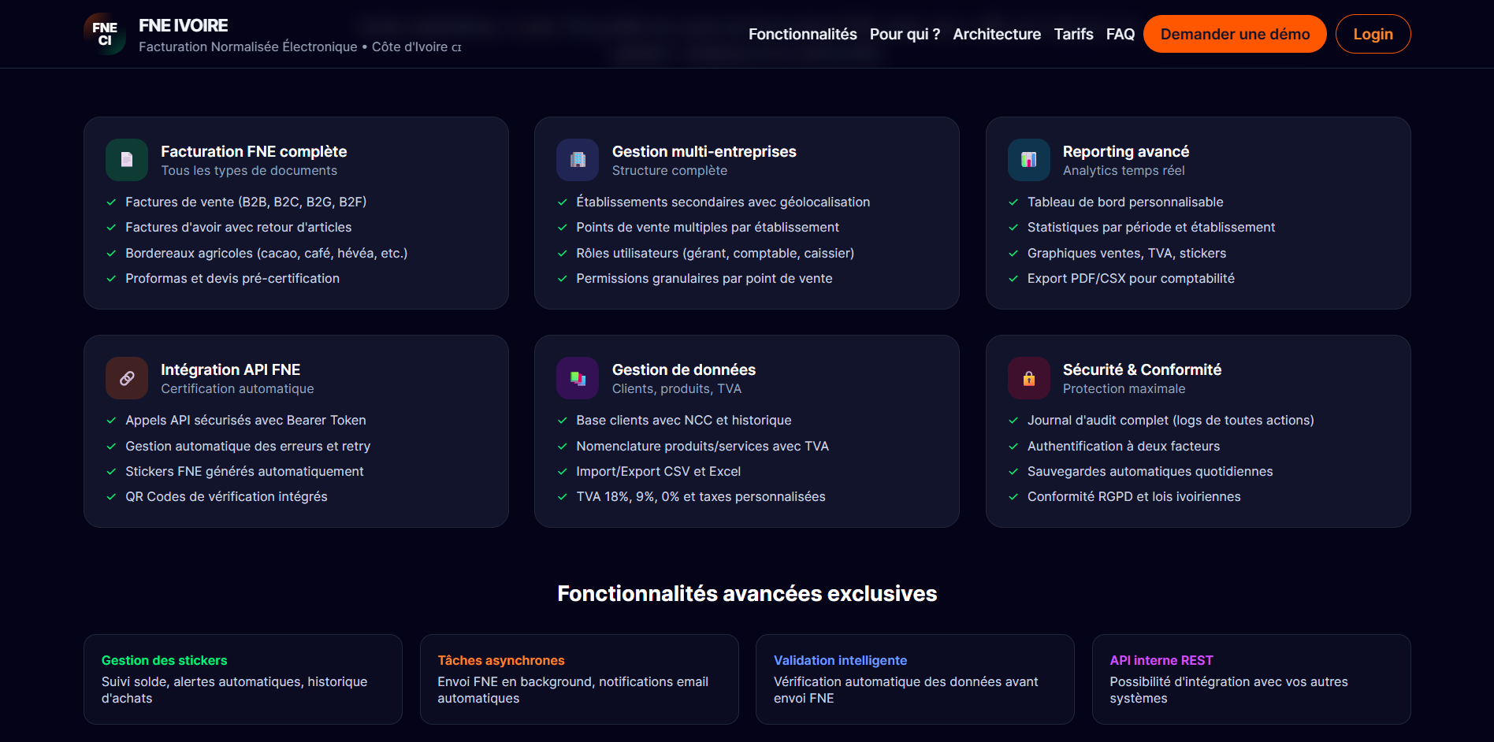Click the checkmark beside Authentification à deux facteurs
1494x742 pixels.
tap(1013, 447)
